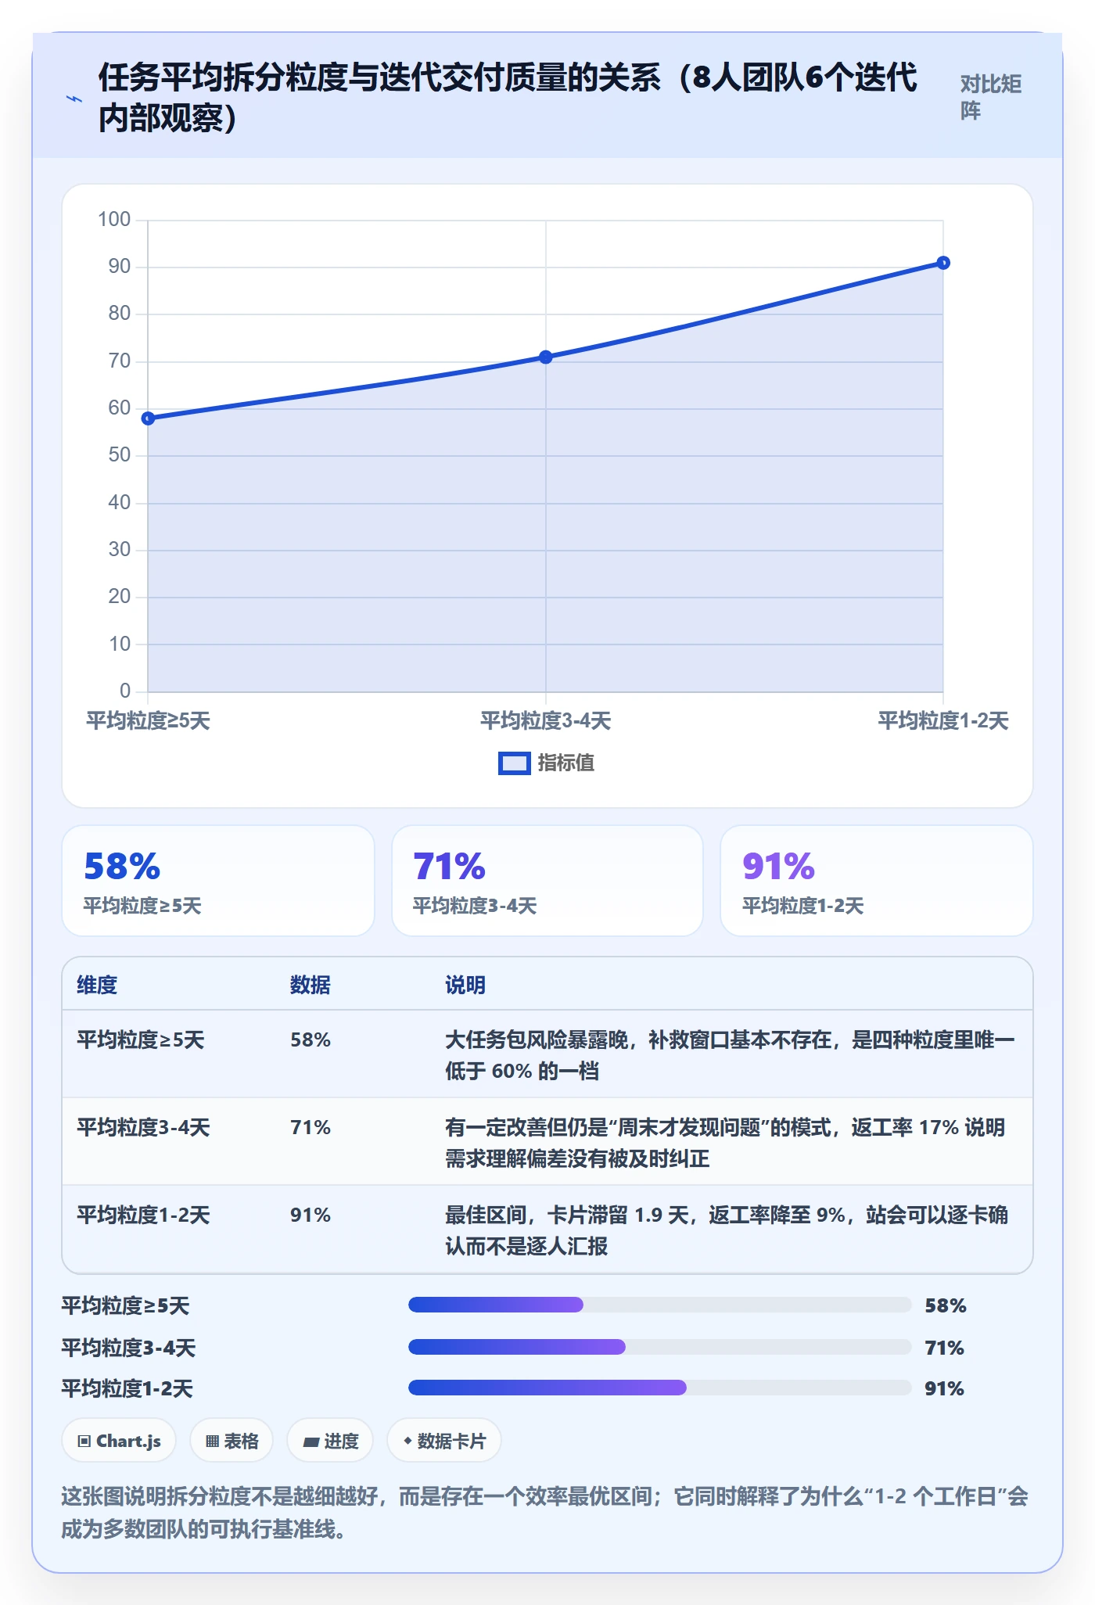Click the description starting 最佳区间
The height and width of the screenshot is (1605, 1095).
click(727, 1230)
